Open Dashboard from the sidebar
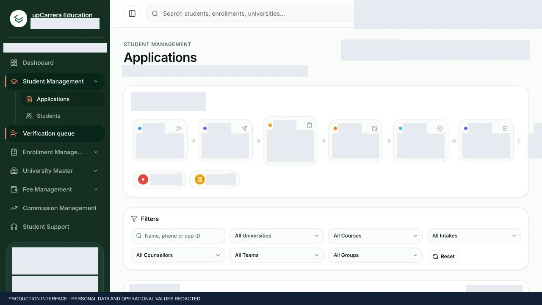 (55, 63)
